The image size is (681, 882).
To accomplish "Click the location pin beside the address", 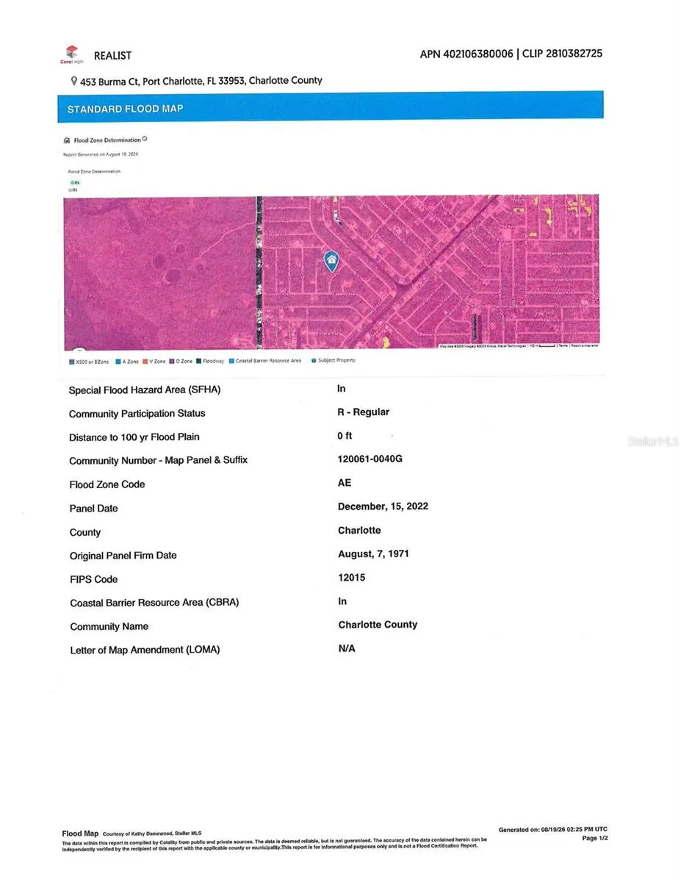I will coord(73,81).
